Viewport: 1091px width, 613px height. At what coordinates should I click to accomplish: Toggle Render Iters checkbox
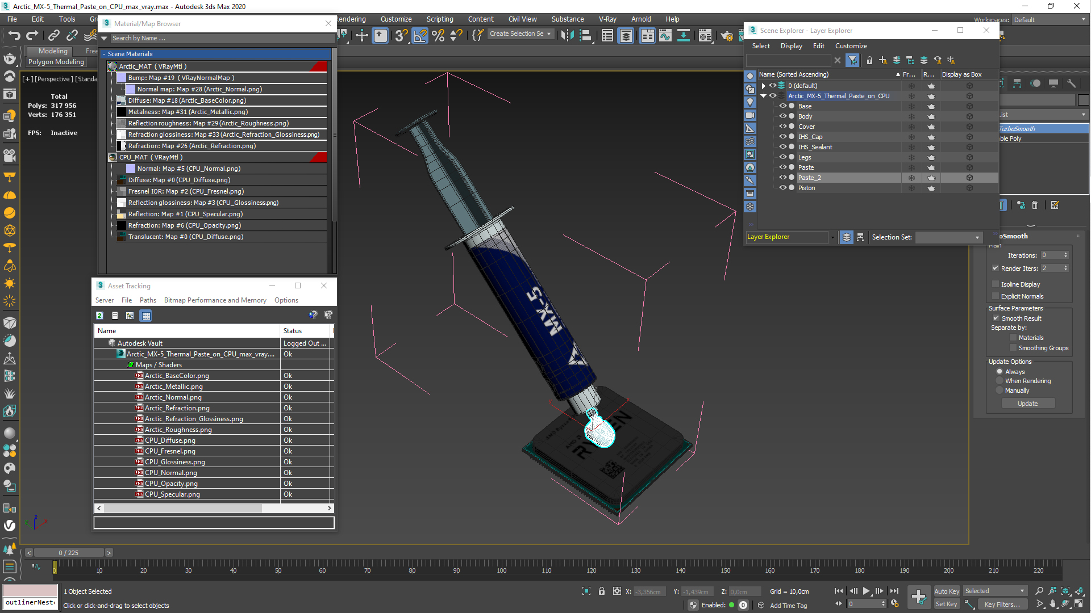(996, 268)
